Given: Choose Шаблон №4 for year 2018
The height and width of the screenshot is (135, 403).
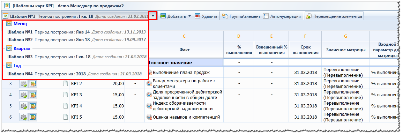Looking at the screenshot, I should click(x=74, y=74).
